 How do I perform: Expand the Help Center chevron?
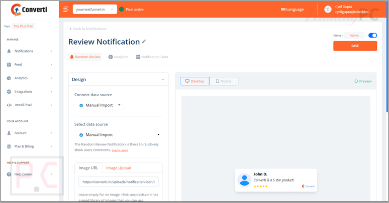[x=51, y=174]
